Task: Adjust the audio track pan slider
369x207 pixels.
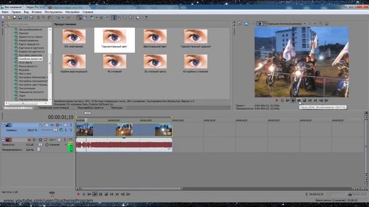Action: [39, 149]
